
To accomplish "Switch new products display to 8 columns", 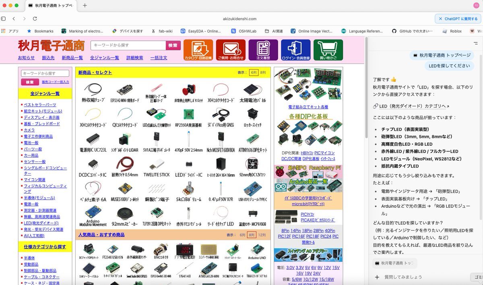I will 263,72.
